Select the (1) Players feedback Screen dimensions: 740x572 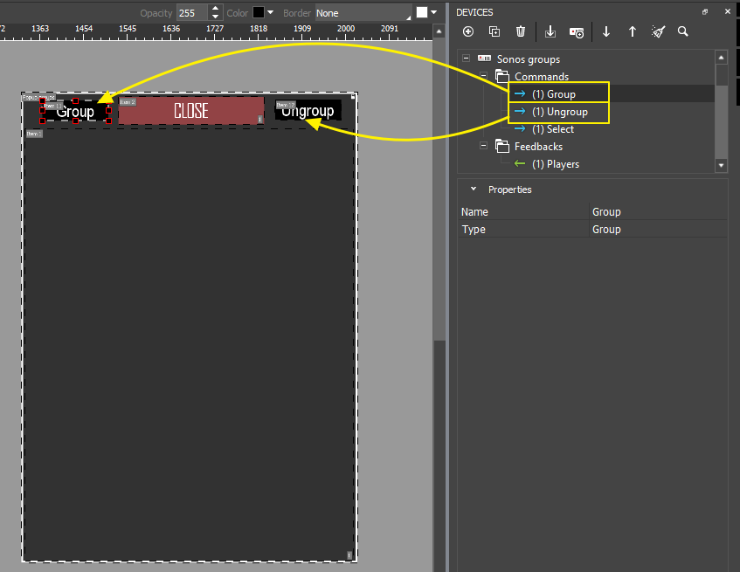pyautogui.click(x=555, y=164)
